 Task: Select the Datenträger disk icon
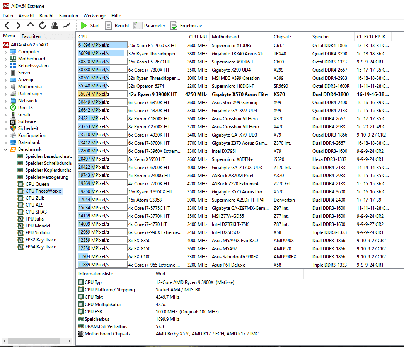[13, 94]
